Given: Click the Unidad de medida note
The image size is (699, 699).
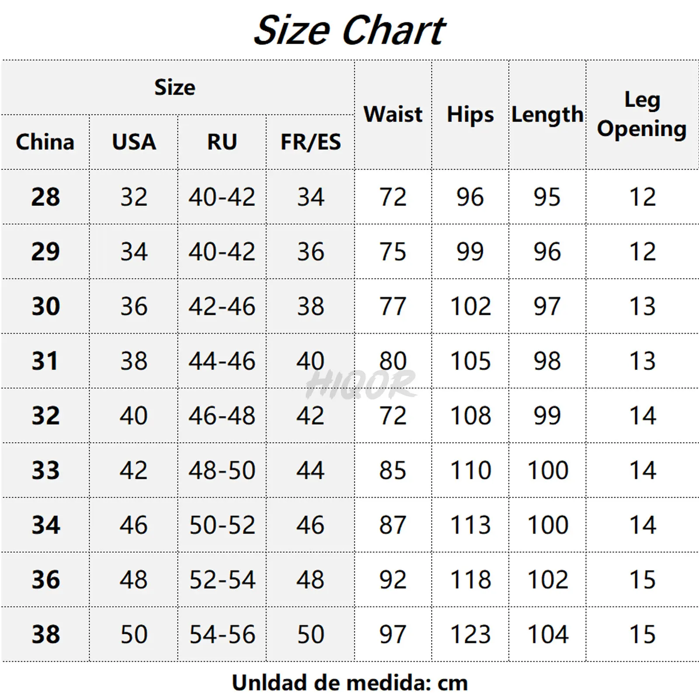Looking at the screenshot, I should (x=349, y=682).
